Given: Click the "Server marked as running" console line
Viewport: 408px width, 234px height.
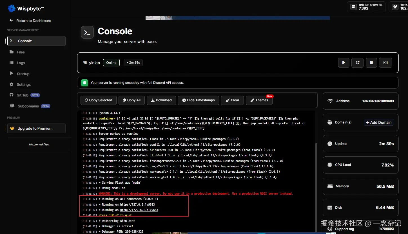Looking at the screenshot, I should [x=119, y=134].
